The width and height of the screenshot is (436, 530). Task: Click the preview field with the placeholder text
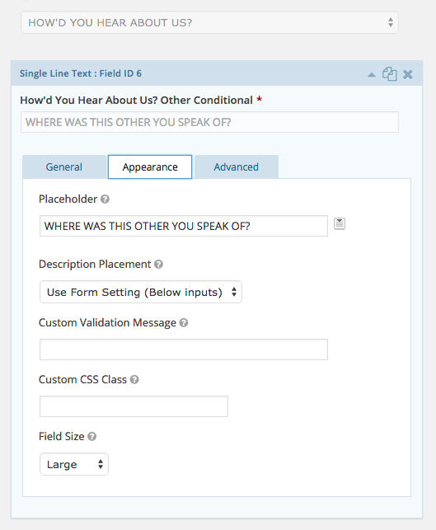209,122
